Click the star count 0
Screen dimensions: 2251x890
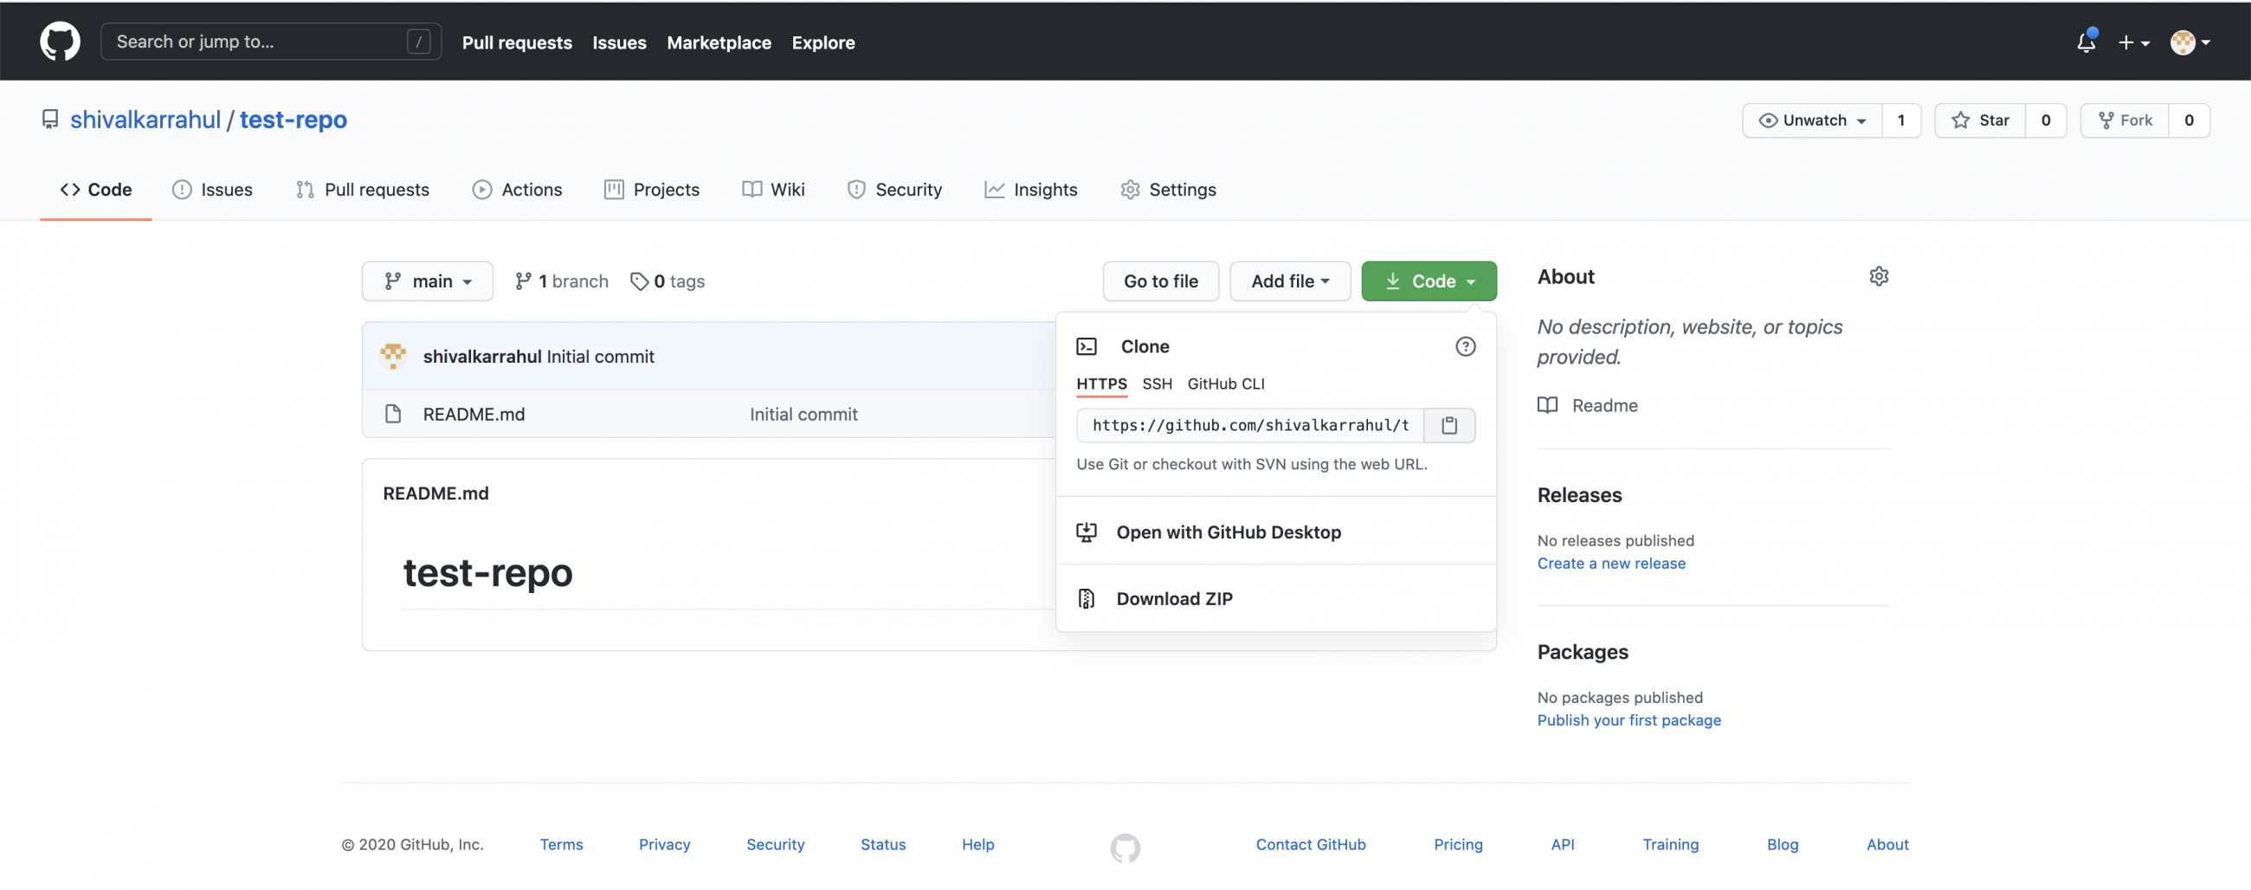coord(2046,120)
